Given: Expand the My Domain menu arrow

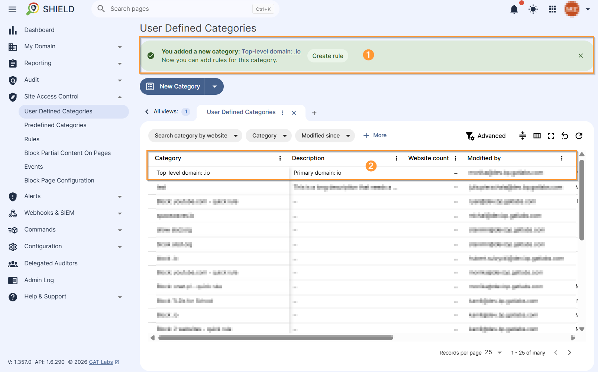Looking at the screenshot, I should [x=120, y=47].
